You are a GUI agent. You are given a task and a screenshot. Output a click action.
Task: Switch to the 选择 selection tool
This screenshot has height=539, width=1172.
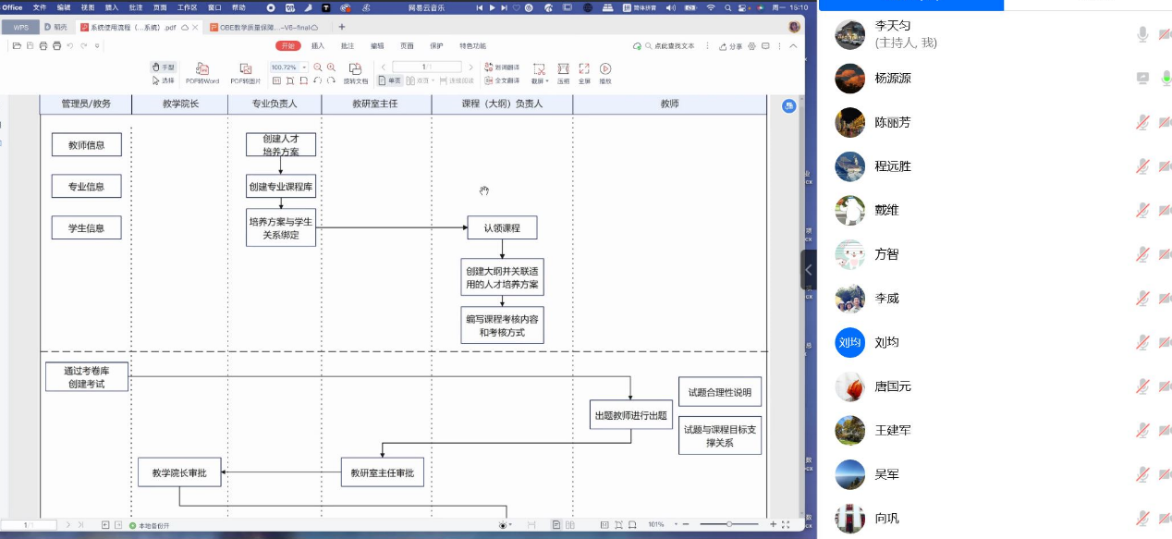click(x=163, y=80)
